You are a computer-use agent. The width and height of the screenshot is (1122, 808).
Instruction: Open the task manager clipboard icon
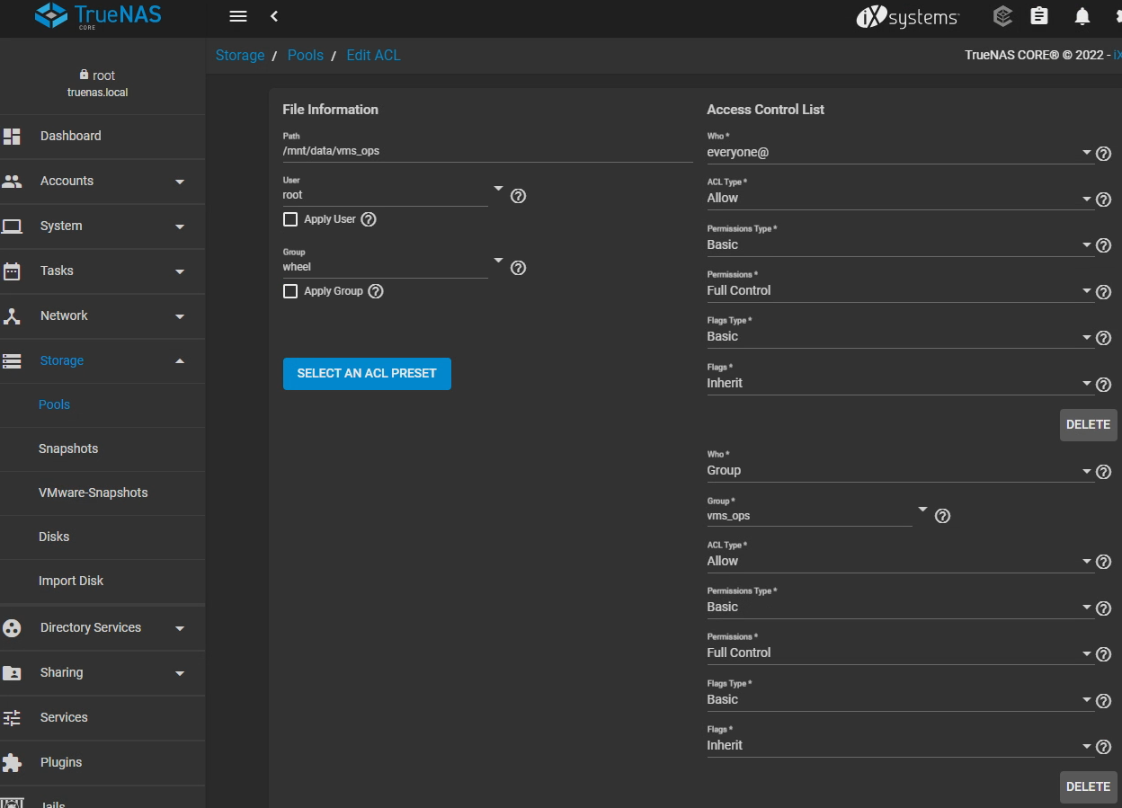point(1039,16)
